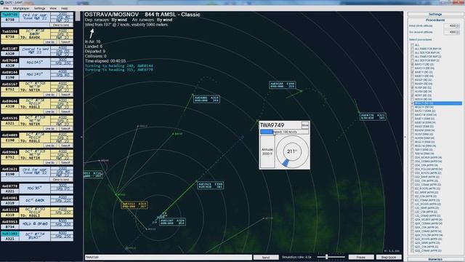The height and width of the screenshot is (262, 465).
Task: Select the AWE1107 flight strip
Action: [37, 51]
